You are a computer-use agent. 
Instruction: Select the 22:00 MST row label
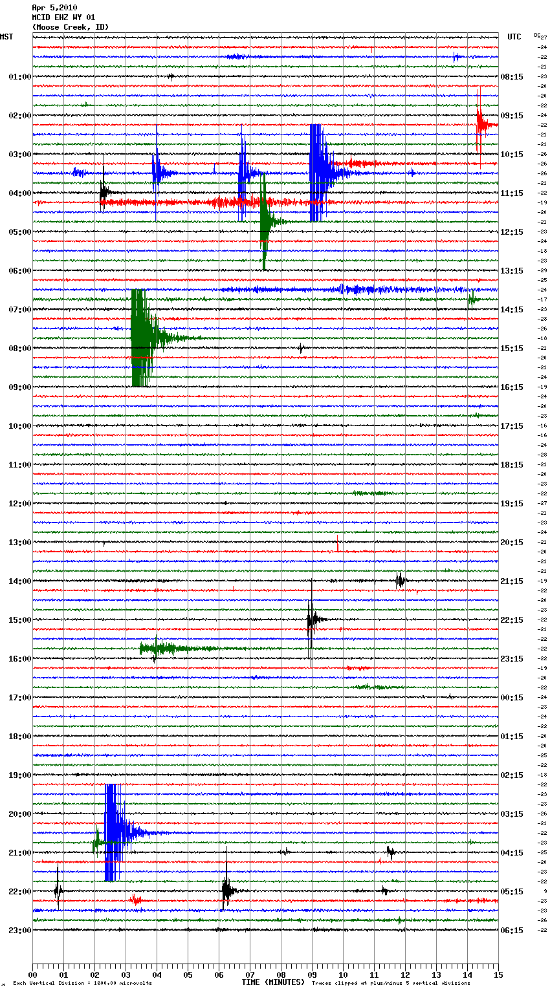point(19,892)
